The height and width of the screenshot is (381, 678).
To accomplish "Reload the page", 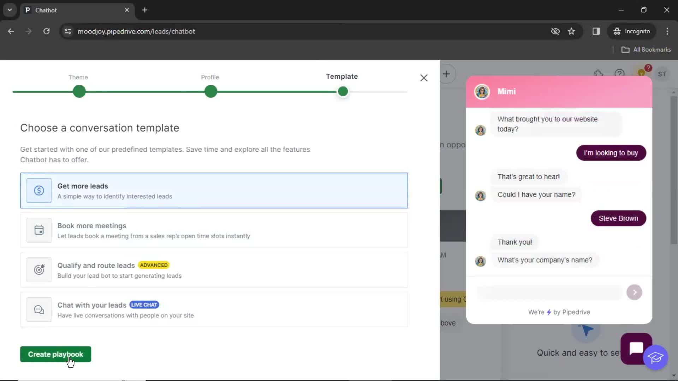I will tap(46, 31).
